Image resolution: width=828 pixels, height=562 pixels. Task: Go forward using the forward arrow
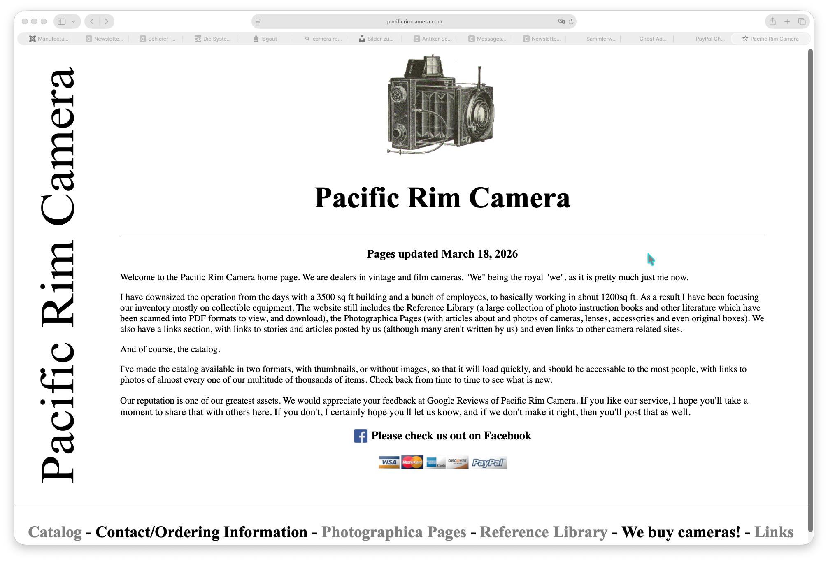click(107, 21)
